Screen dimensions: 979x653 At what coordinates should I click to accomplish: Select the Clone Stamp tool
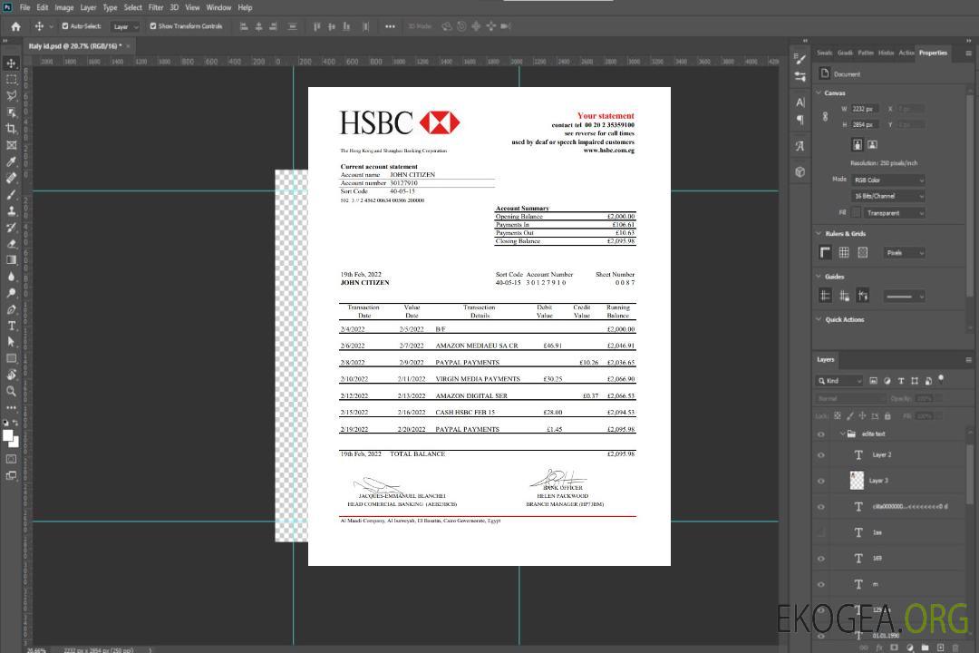click(x=11, y=210)
